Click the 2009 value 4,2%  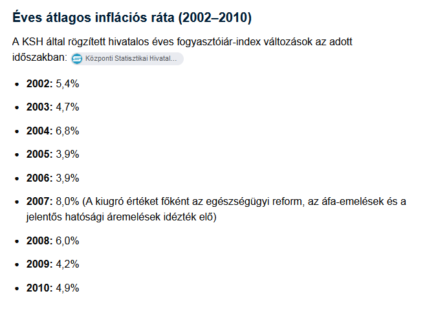pos(67,264)
